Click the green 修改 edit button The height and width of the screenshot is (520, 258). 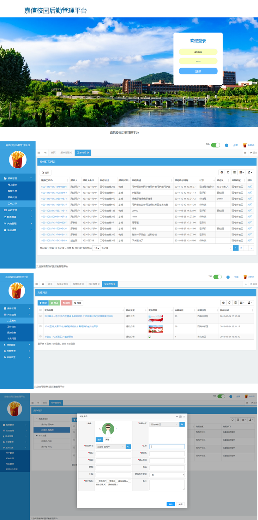[x=55, y=303]
